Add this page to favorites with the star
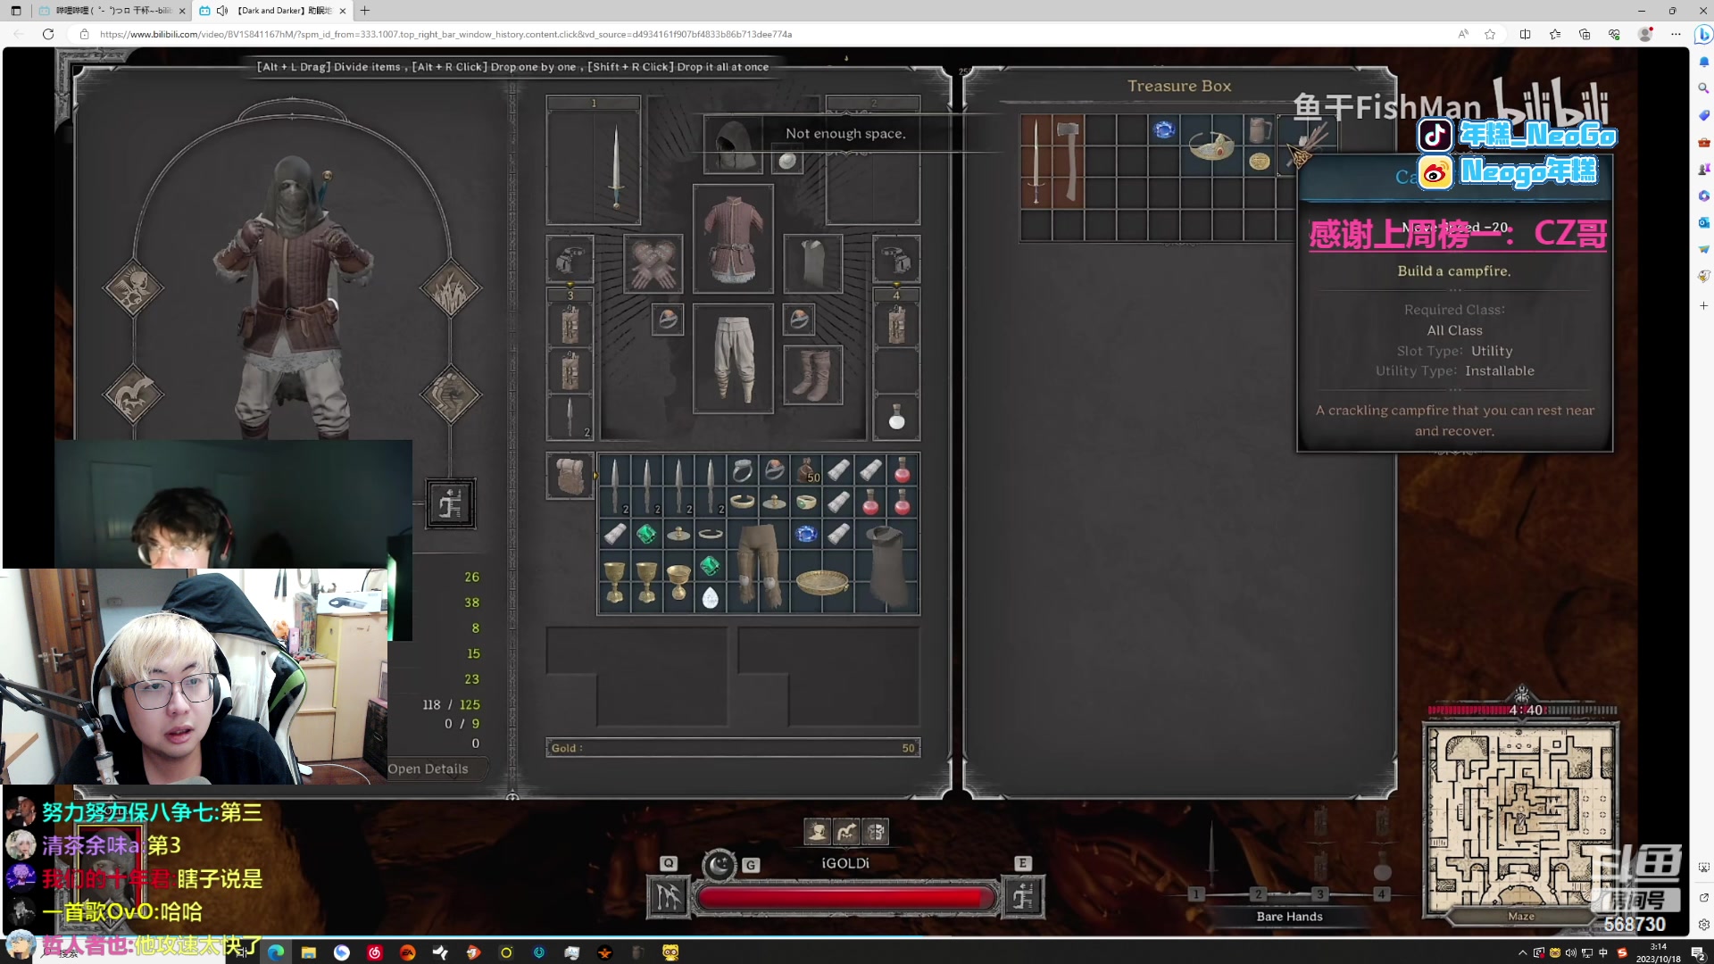This screenshot has height=964, width=1714. click(1490, 34)
